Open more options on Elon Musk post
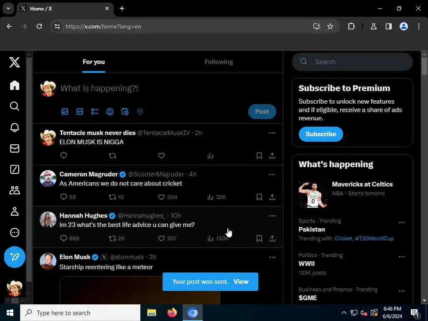Viewport: 428px width, 321px height. (x=272, y=257)
